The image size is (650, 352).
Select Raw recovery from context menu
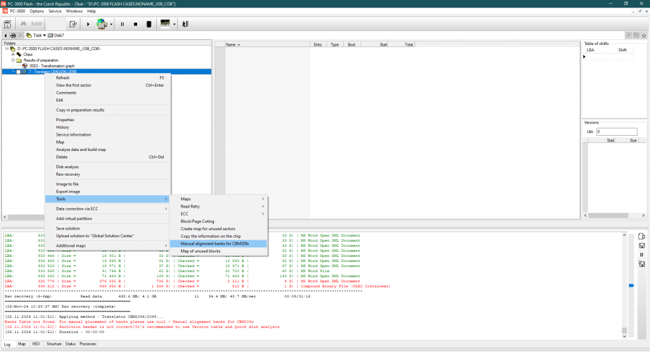click(68, 174)
